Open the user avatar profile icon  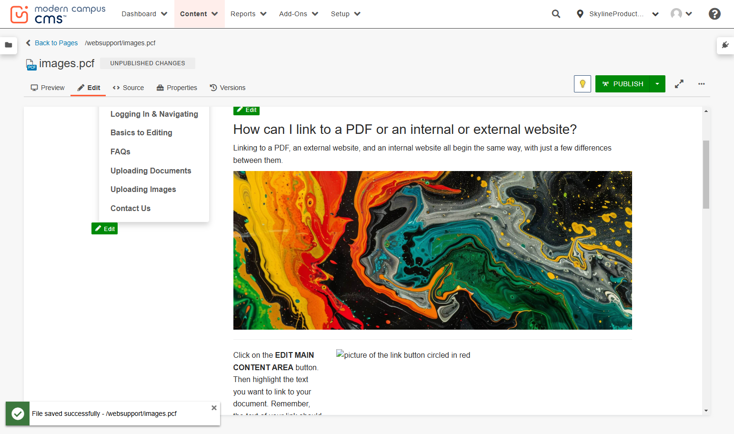click(x=676, y=14)
